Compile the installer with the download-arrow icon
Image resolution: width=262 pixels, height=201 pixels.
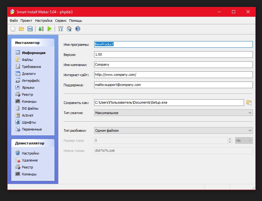[x=41, y=29]
